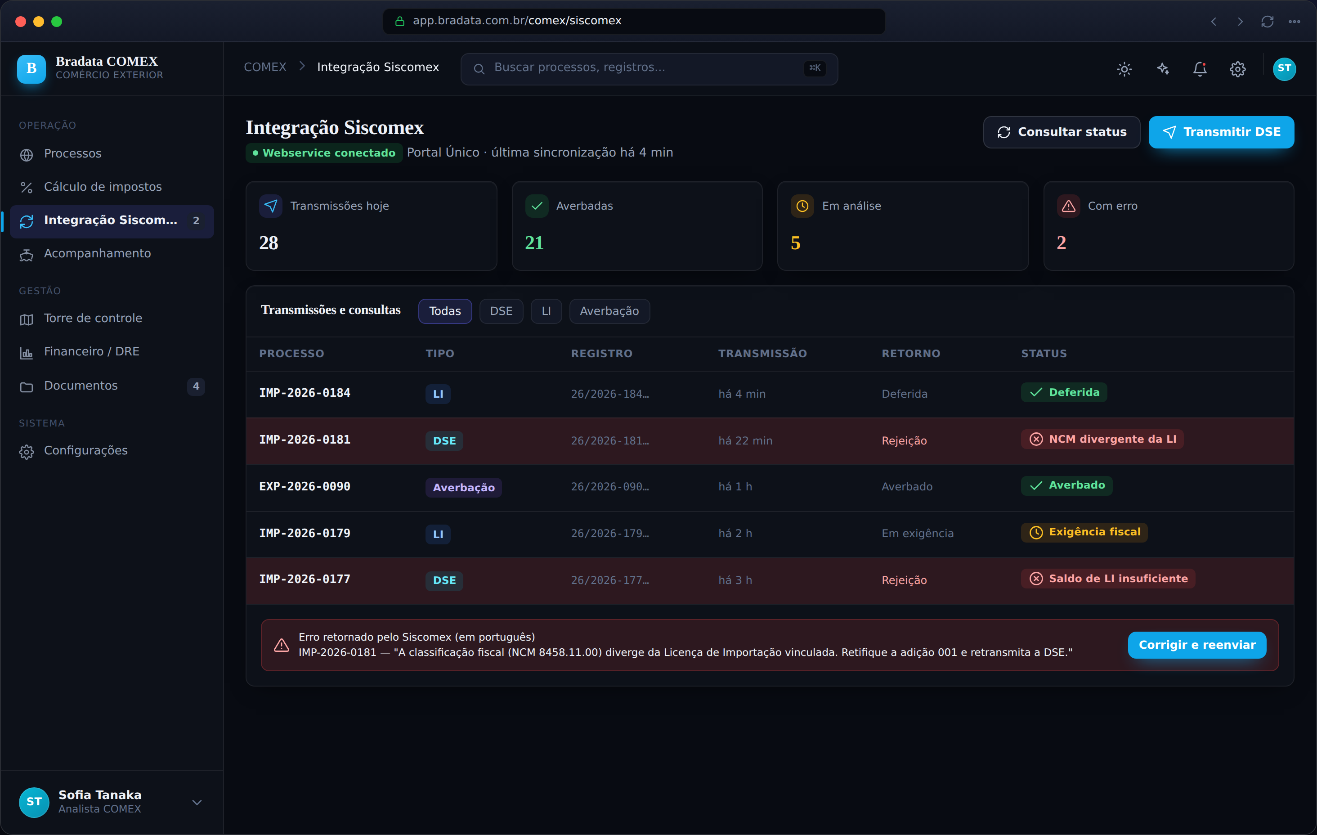Click the lock icon in address bar

click(400, 21)
